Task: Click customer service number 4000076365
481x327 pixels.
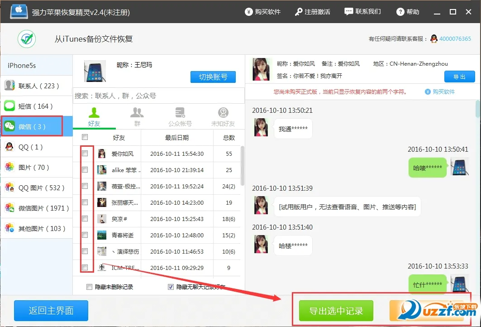Action: (x=455, y=38)
